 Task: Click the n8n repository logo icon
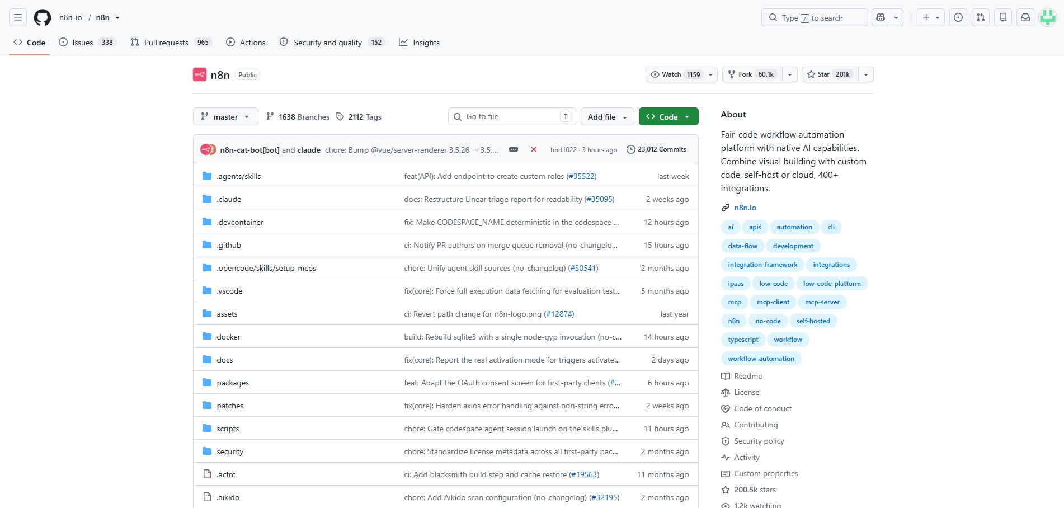pos(200,74)
